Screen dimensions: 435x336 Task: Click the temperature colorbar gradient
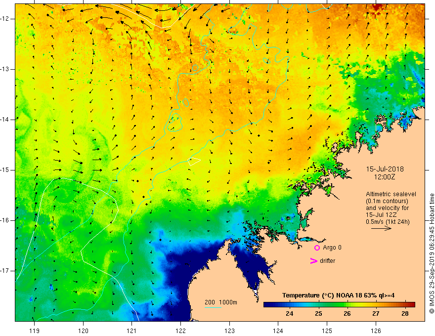(x=339, y=305)
